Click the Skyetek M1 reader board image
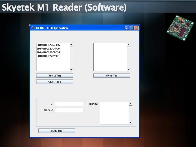Screen dimensions: 196x147 [180, 28]
